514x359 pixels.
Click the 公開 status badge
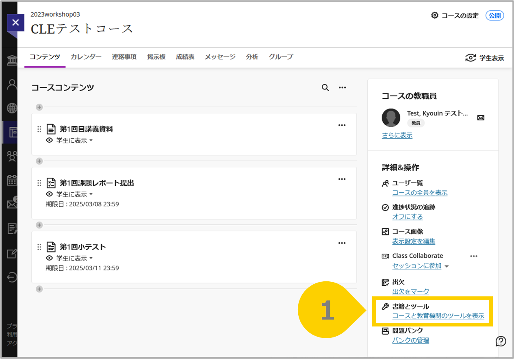click(x=494, y=15)
